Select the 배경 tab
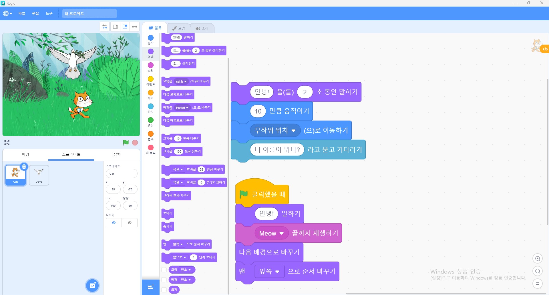549x295 pixels. [25, 154]
